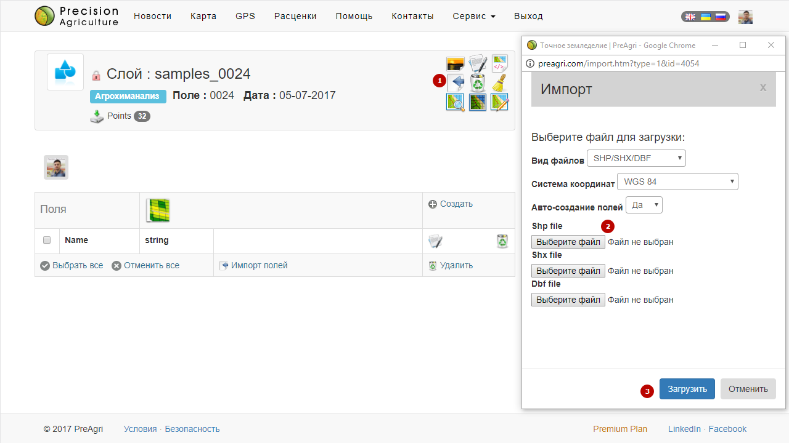Click the broom clean icon
The width and height of the screenshot is (789, 443).
[x=499, y=82]
